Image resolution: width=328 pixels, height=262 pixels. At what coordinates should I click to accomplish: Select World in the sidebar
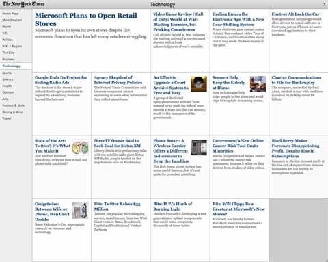point(7,27)
